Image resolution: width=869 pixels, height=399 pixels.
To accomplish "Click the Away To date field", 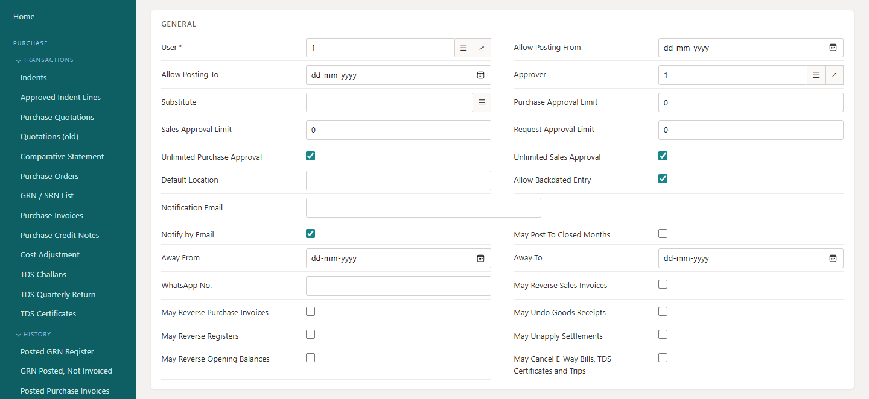I will coord(751,258).
